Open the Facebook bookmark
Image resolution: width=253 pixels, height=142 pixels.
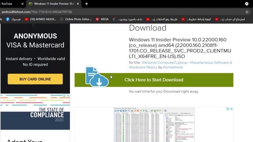[13, 19]
